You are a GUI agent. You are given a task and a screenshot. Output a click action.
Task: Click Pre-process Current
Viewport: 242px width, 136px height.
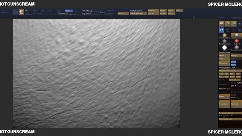(230, 113)
